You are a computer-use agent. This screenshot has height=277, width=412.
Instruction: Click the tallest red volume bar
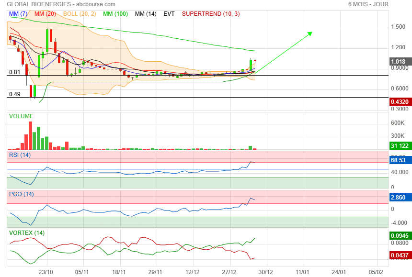31,135
